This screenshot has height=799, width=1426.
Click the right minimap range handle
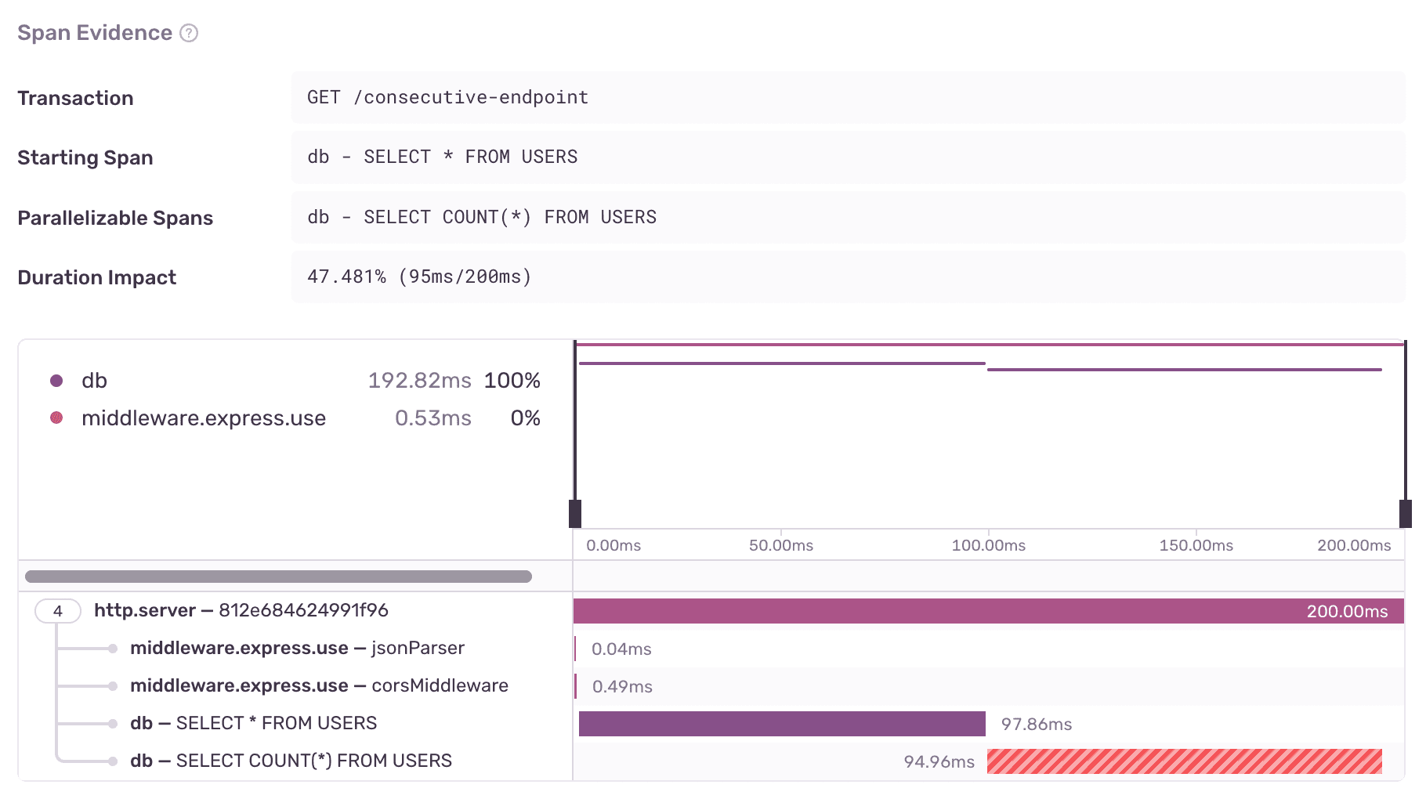pyautogui.click(x=1405, y=513)
